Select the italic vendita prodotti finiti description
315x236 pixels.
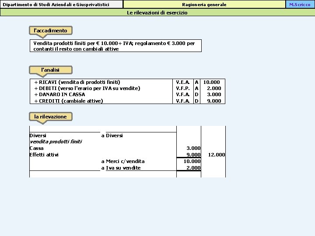[x=56, y=142]
